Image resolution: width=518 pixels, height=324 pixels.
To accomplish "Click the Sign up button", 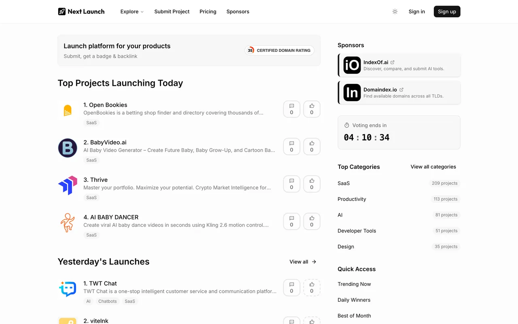I will point(447,11).
